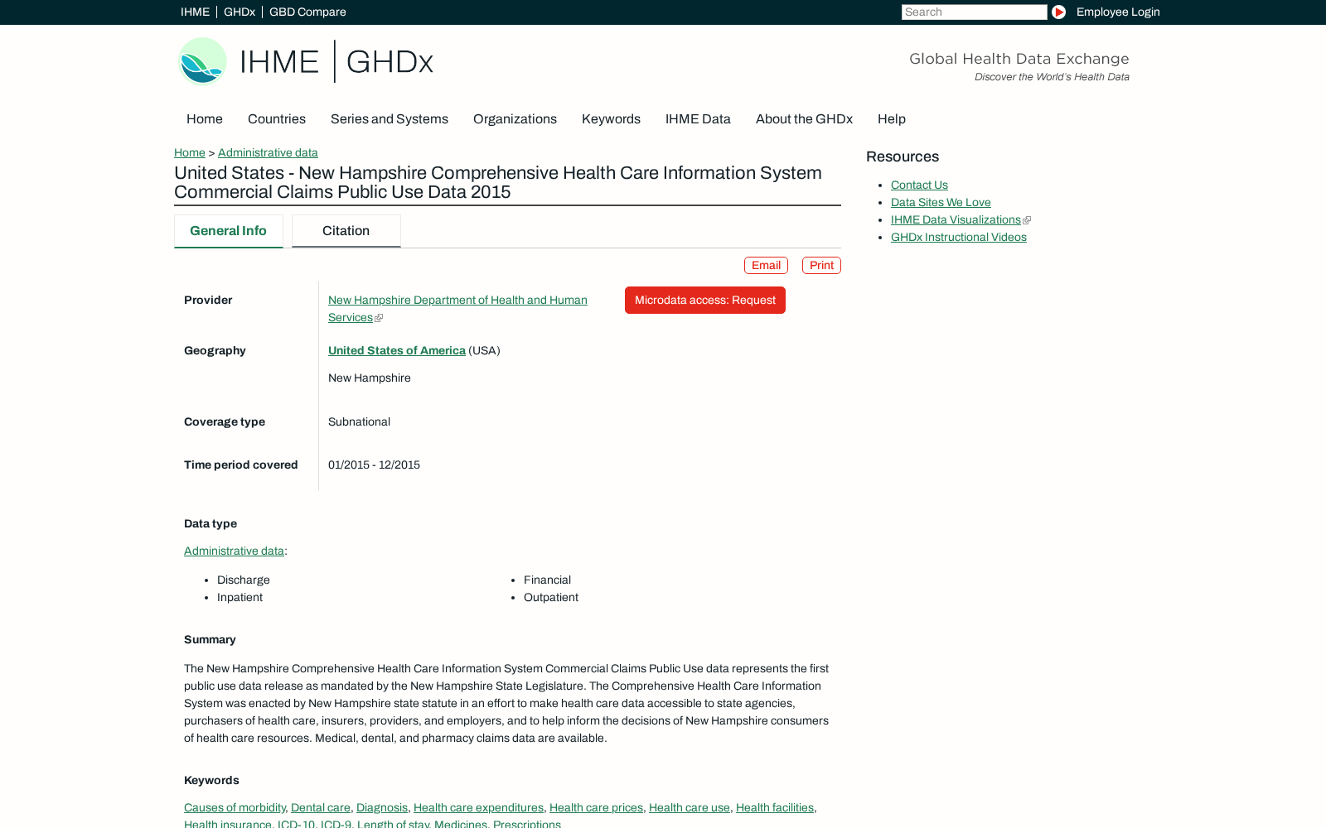The image size is (1326, 828).
Task: Open the Contact Us resource link
Action: (x=919, y=185)
